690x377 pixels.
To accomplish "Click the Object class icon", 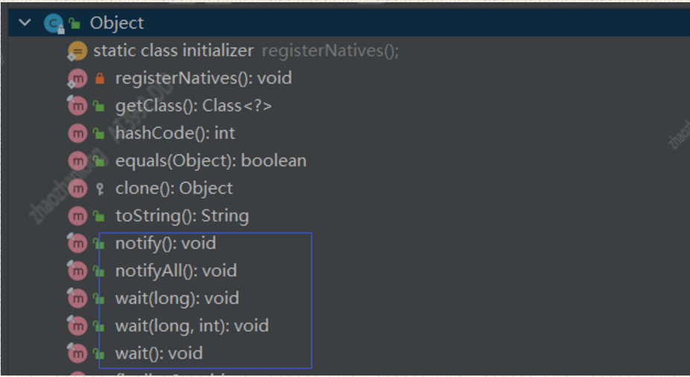I will pos(53,24).
